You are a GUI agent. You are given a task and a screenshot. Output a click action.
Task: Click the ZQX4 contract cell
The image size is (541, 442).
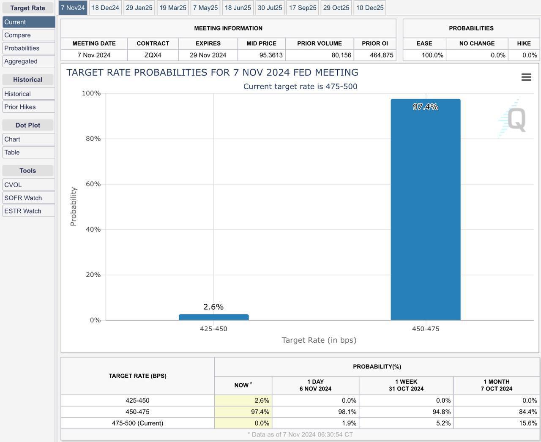[153, 55]
